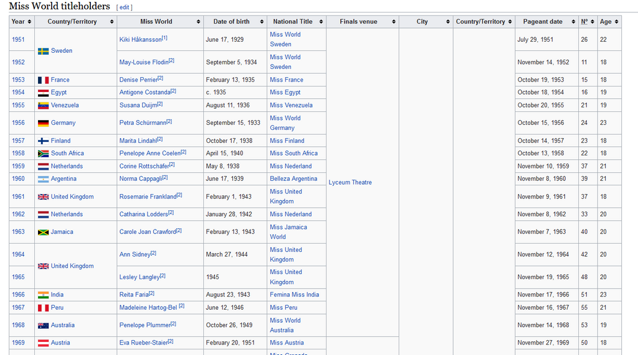
Task: Select birth date 'September 15, 1933'
Action: coord(233,122)
